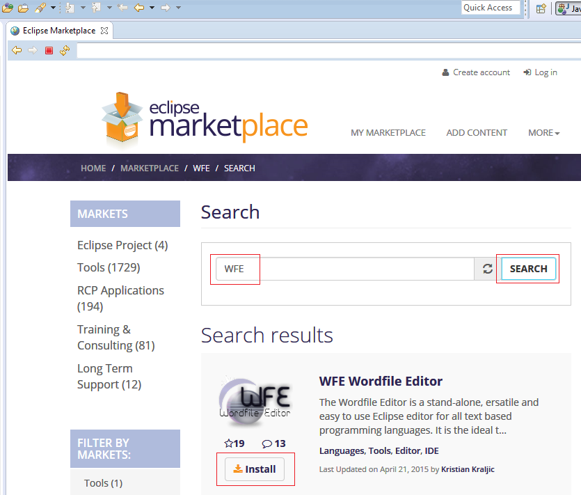Click the Open Perspective icon
The height and width of the screenshot is (495, 581).
coord(541,8)
